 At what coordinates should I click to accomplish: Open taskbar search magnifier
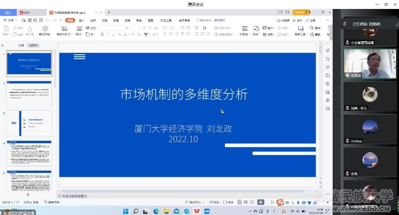pyautogui.click(x=136, y=211)
